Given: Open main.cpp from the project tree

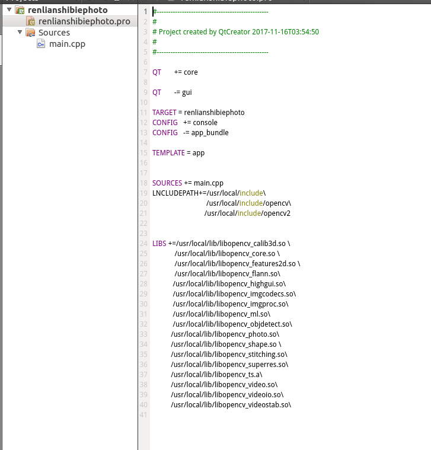Looking at the screenshot, I should tap(67, 44).
